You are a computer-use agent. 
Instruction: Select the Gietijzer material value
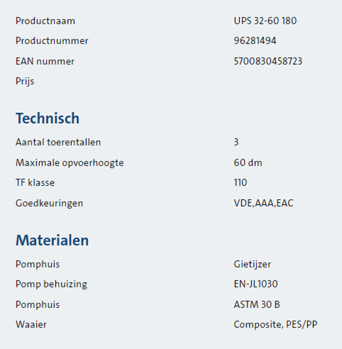(253, 264)
